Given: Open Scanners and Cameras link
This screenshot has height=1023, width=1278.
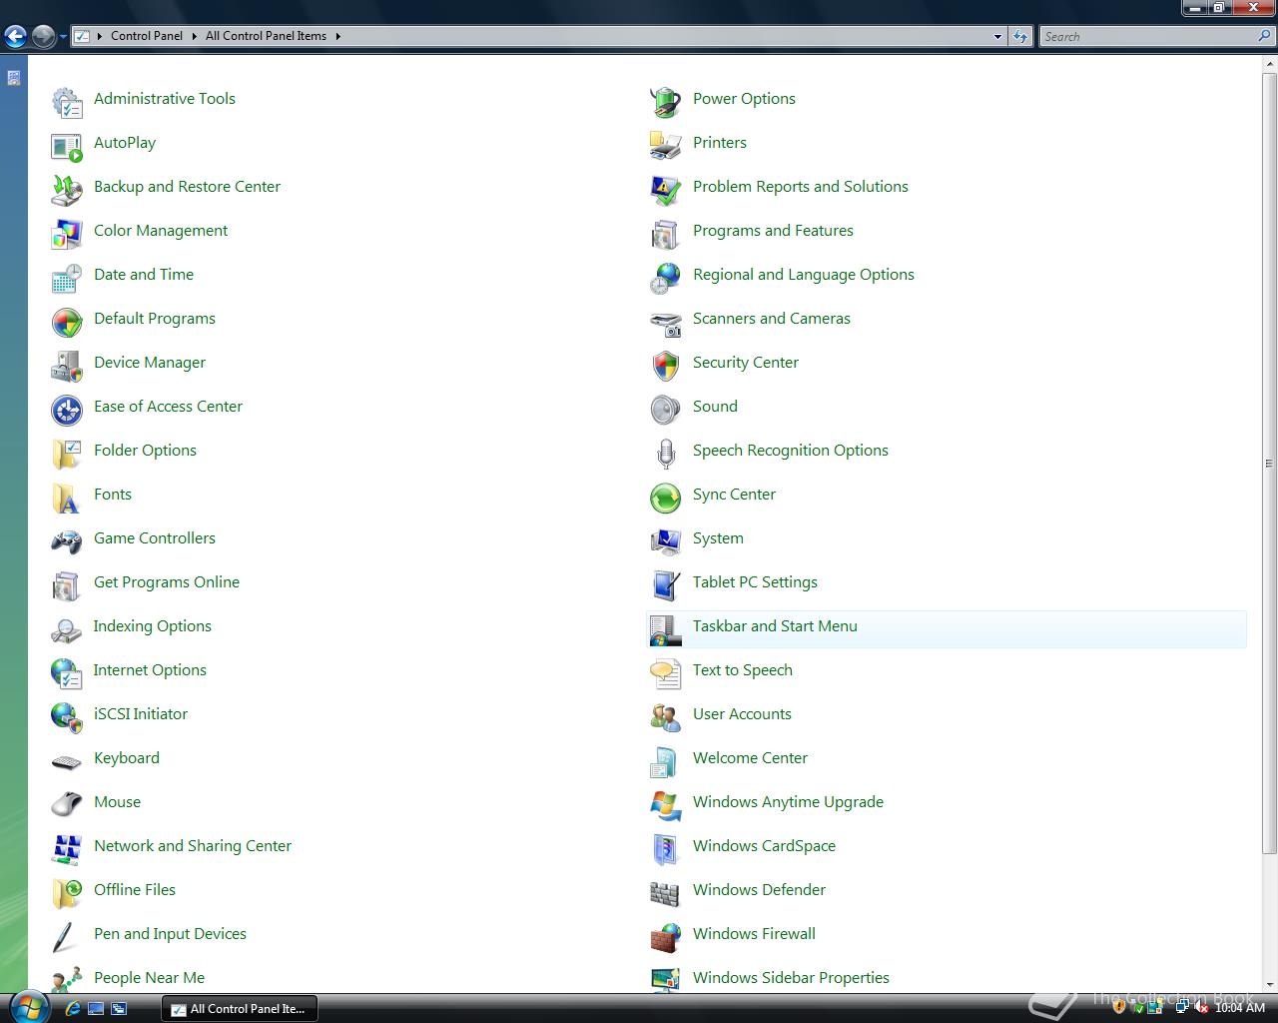Looking at the screenshot, I should pyautogui.click(x=772, y=319).
